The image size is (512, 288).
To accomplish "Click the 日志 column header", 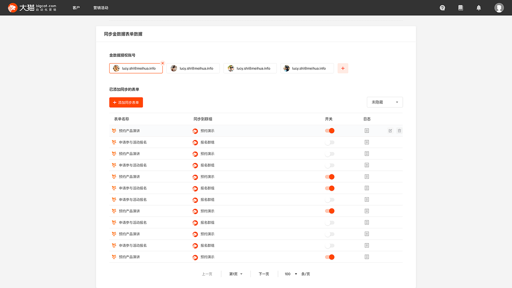I will tap(367, 119).
